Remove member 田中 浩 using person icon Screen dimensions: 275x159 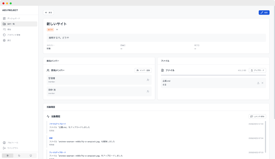pos(148,91)
